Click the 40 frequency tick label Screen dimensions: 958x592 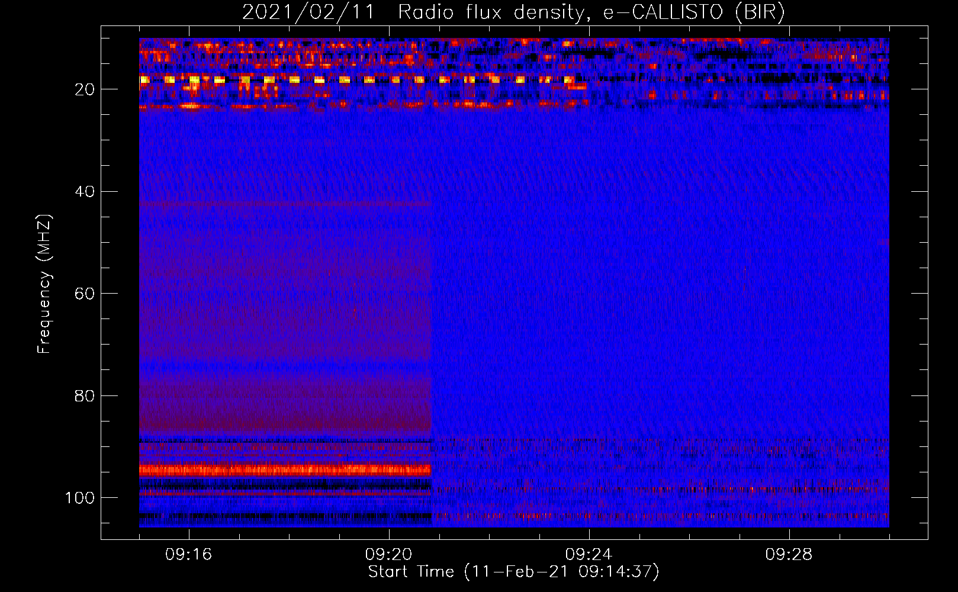click(85, 191)
